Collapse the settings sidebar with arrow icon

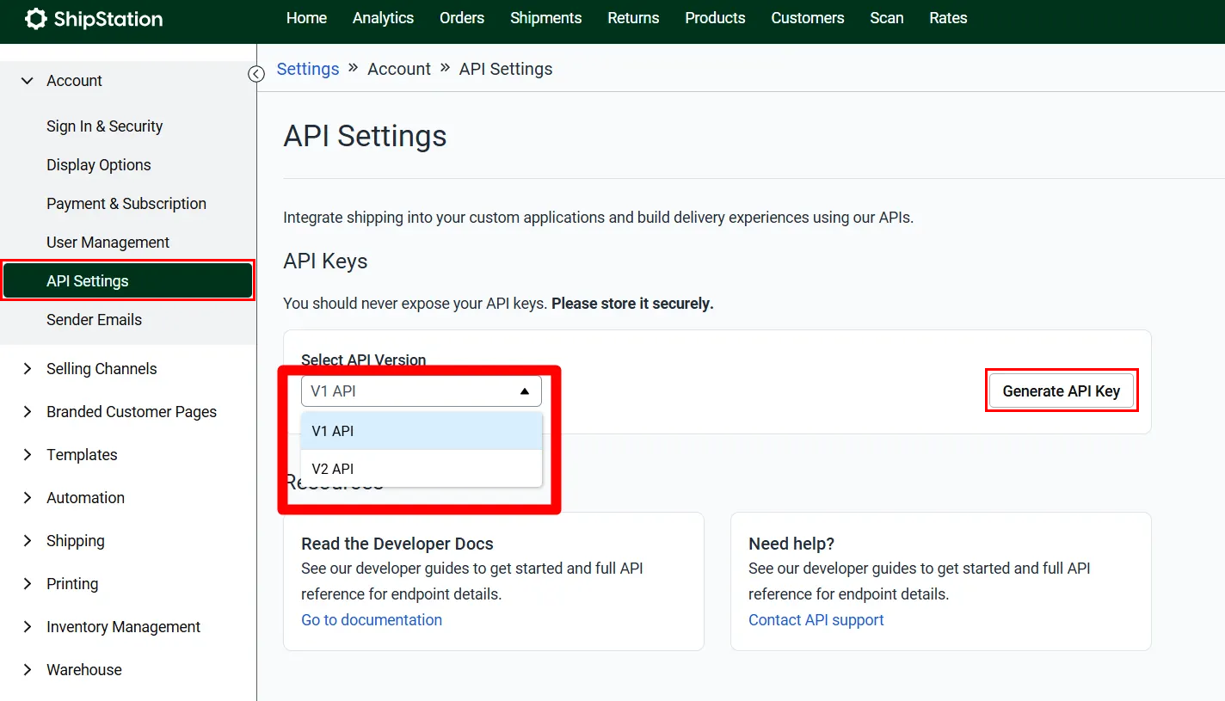[x=256, y=74]
